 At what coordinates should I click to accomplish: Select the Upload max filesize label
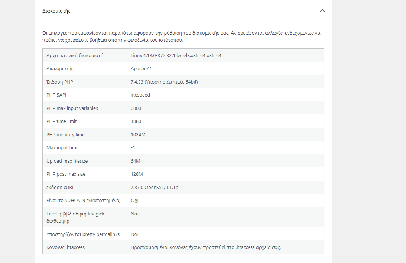coord(67,161)
